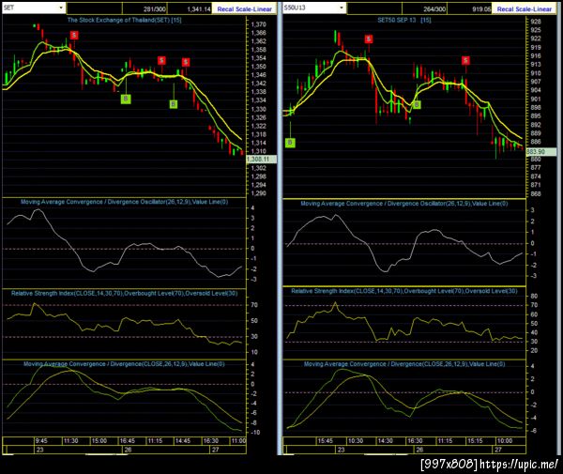Click the second red S marker on SET50 chart
The image size is (563, 474).
(x=465, y=60)
